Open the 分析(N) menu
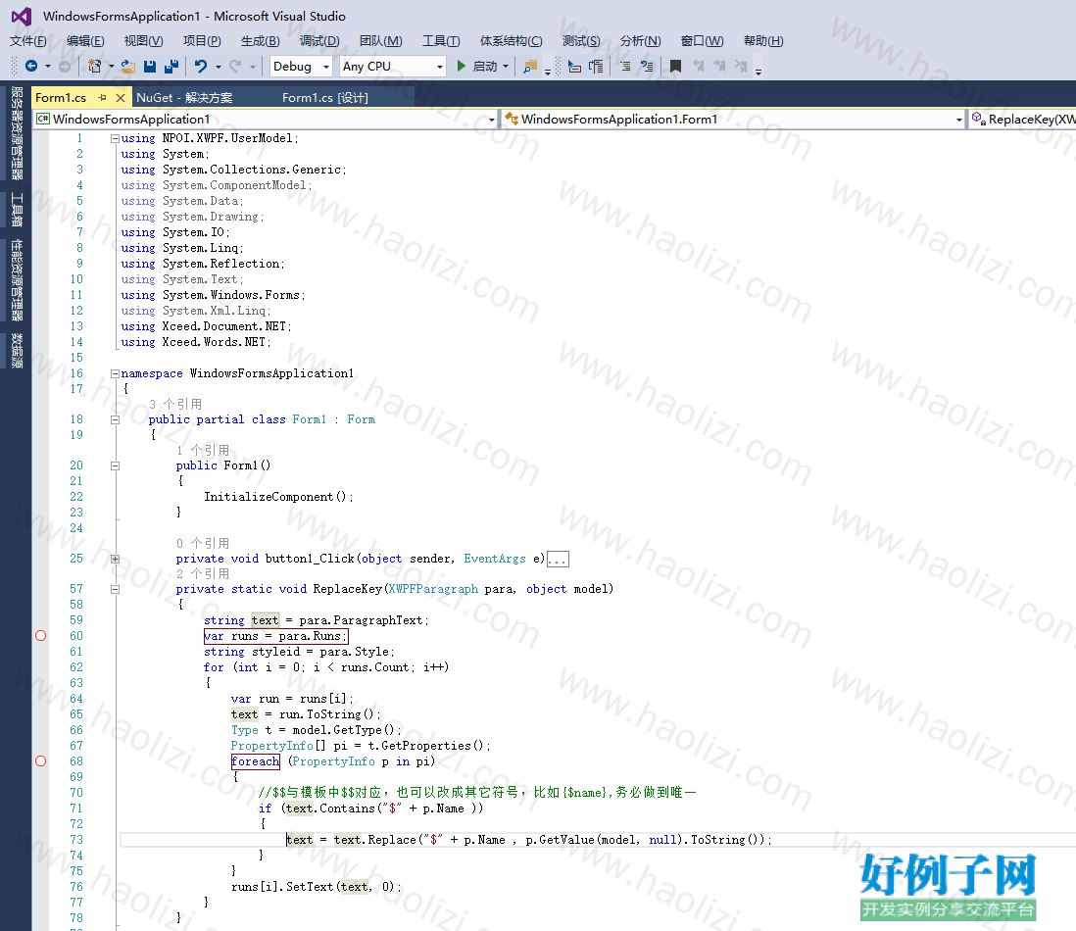Screen dimensions: 1076x931 coord(640,40)
